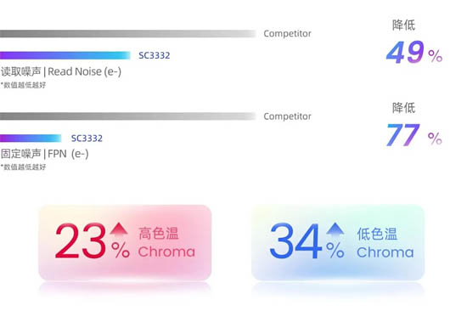Viewport: 467px width, 317px height.
Task: Click the SC3332 label by FPN bar
Action: tap(87, 138)
